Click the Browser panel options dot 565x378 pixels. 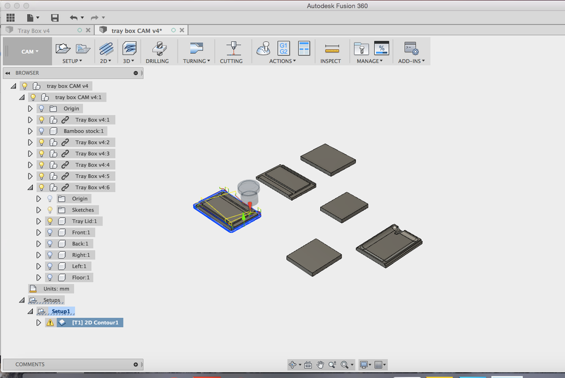[135, 73]
